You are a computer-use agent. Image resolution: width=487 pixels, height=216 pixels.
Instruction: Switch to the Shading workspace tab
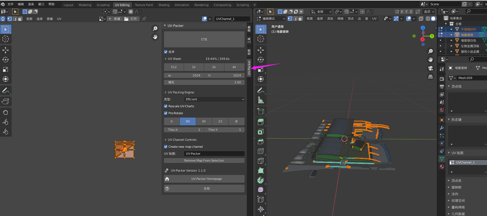[x=164, y=5]
